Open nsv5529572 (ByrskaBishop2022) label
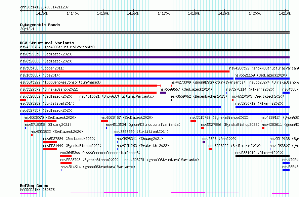This screenshot has width=299, height=197. pyautogui.click(x=49, y=89)
